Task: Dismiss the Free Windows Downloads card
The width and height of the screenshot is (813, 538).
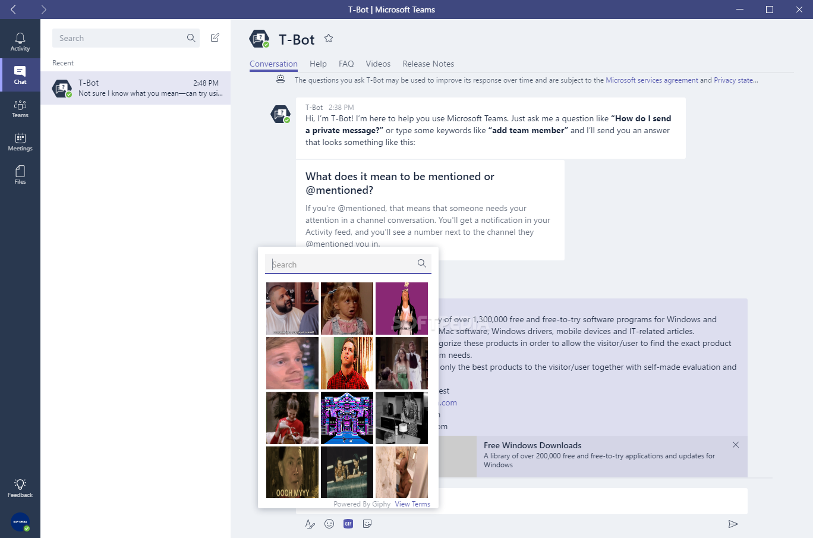Action: (x=736, y=445)
